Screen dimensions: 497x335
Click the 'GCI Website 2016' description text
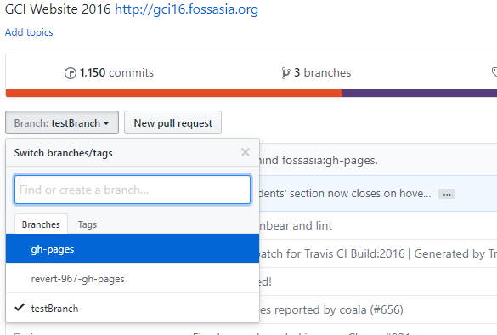[58, 9]
